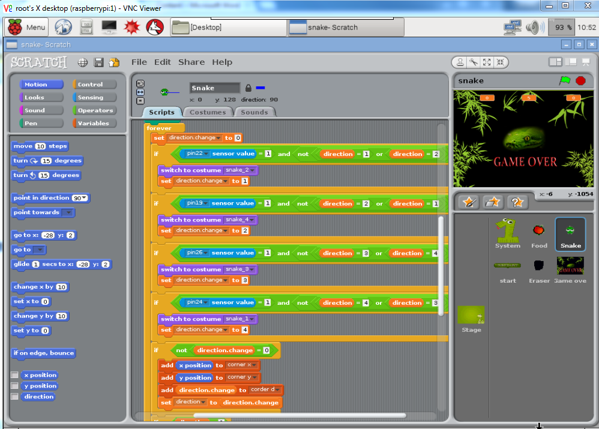This screenshot has height=429, width=599.
Task: Open the Share menu
Action: click(191, 62)
